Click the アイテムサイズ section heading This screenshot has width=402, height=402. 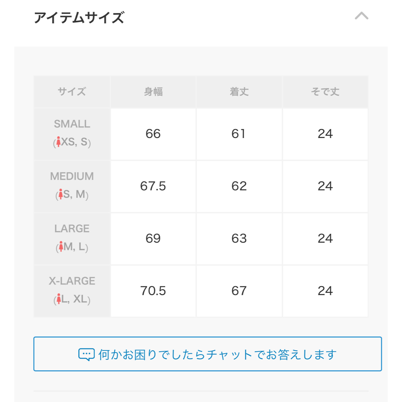click(x=79, y=17)
